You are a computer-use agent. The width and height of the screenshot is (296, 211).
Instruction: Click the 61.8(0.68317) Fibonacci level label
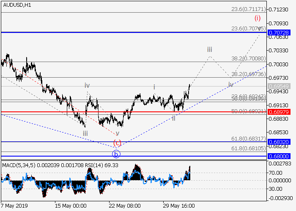pyautogui.click(x=248, y=138)
